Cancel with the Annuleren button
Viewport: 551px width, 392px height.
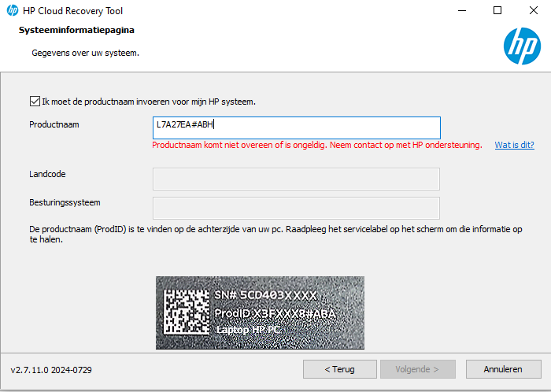coord(503,369)
